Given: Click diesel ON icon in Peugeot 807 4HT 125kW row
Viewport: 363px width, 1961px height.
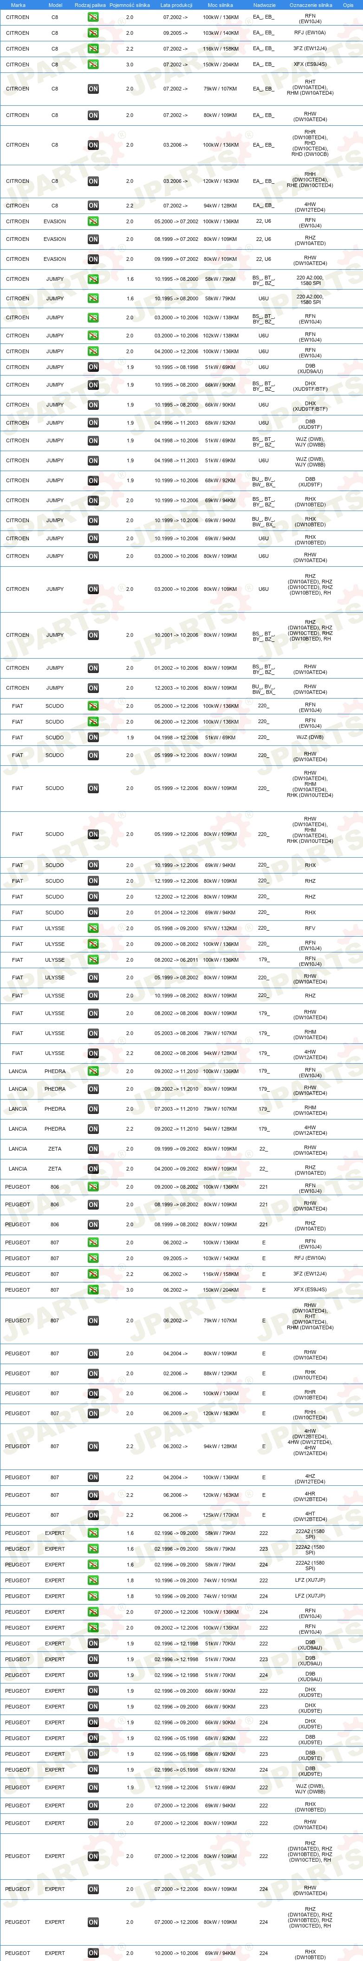Looking at the screenshot, I should (93, 1515).
